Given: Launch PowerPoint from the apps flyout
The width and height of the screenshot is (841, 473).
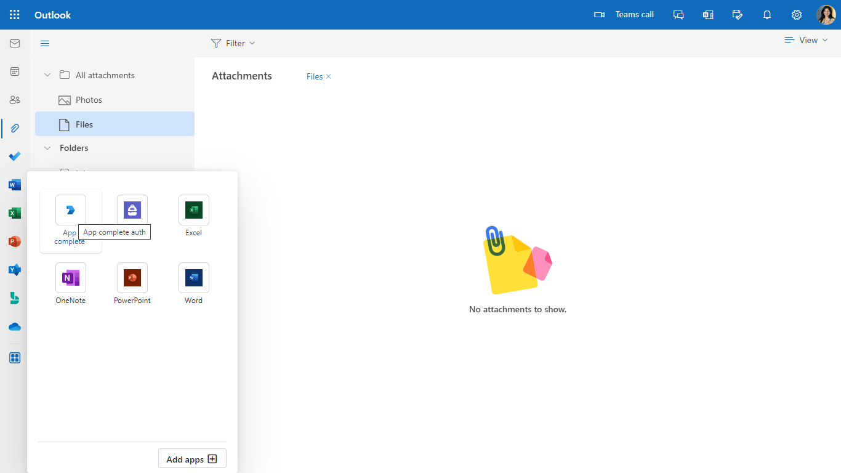Looking at the screenshot, I should point(132,284).
